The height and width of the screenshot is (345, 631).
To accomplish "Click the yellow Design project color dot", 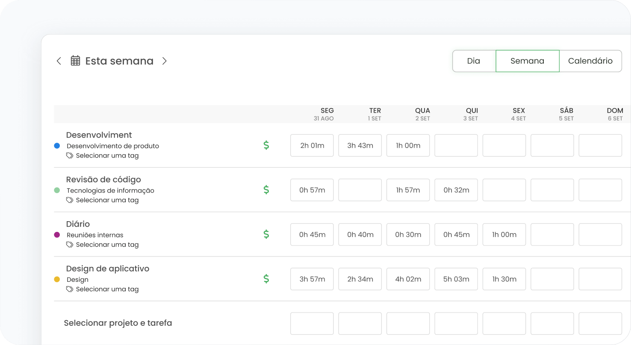I will [x=57, y=280].
